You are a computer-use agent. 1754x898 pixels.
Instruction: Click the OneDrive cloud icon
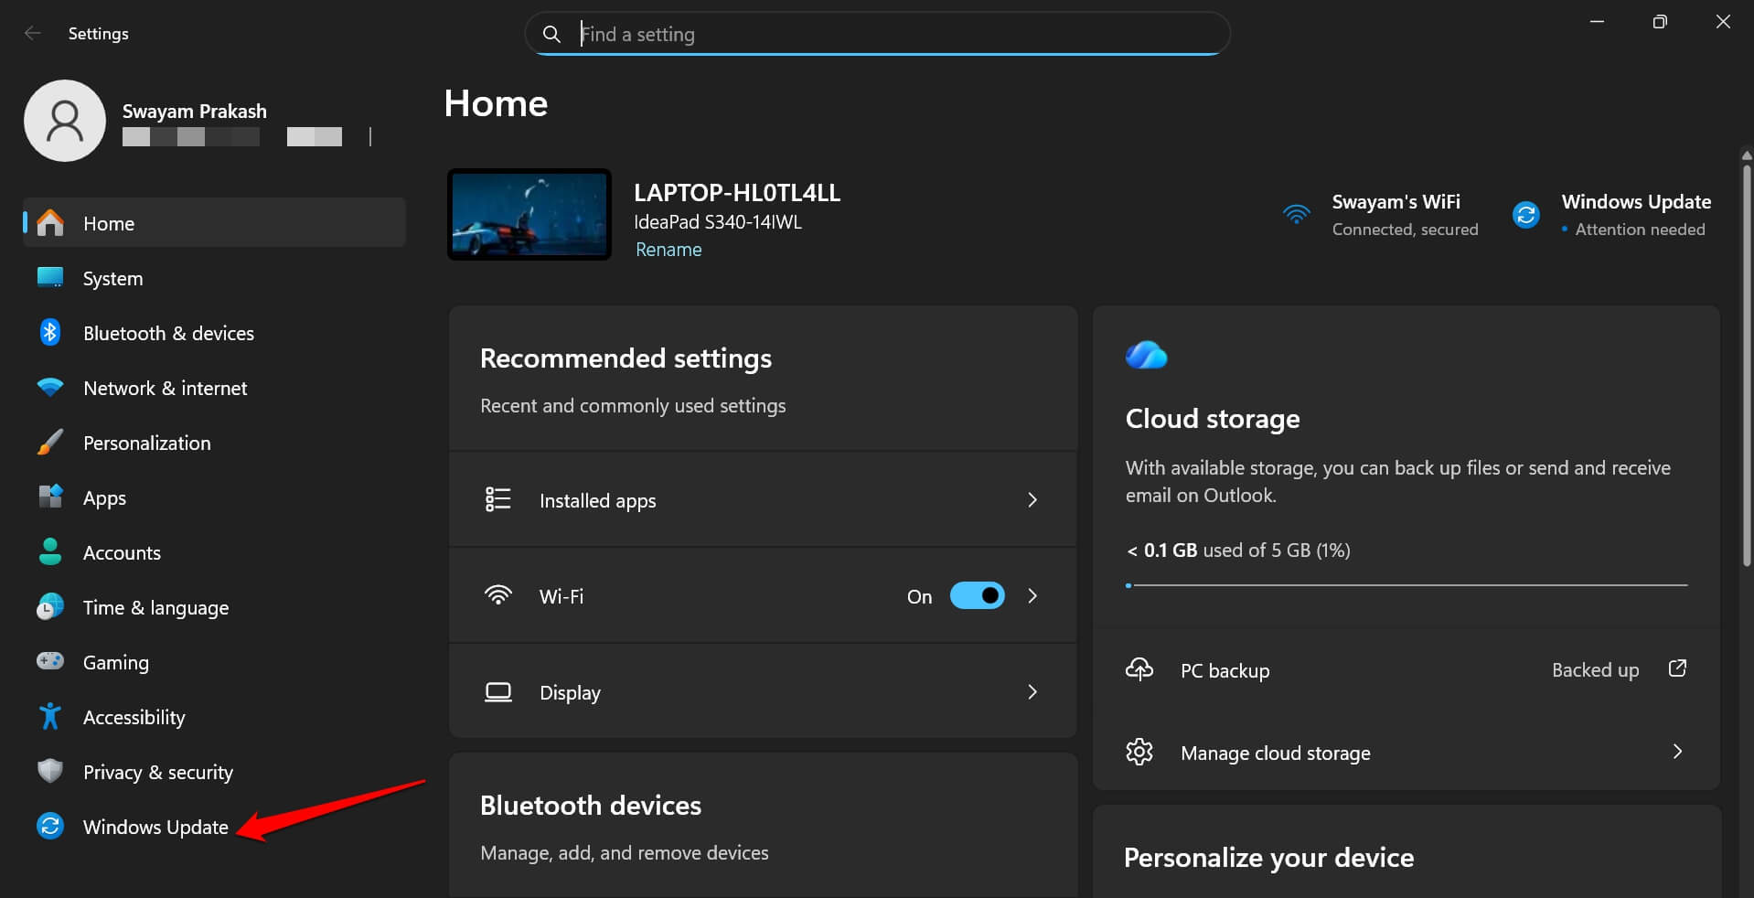tap(1147, 355)
